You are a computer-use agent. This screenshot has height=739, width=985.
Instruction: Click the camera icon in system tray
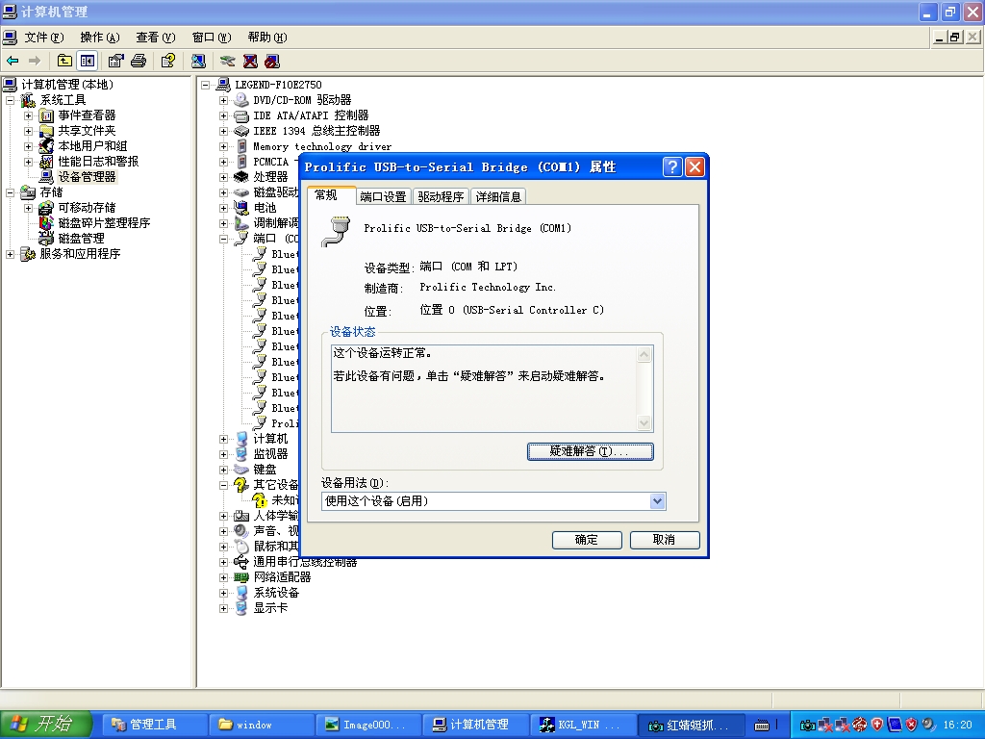click(807, 726)
